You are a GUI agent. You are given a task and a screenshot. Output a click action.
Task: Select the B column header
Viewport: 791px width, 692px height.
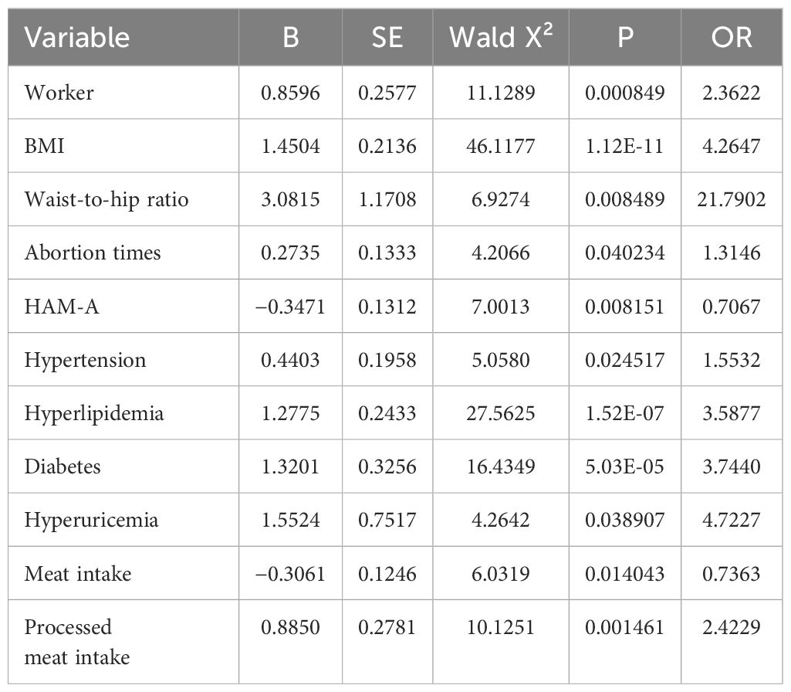[291, 38]
